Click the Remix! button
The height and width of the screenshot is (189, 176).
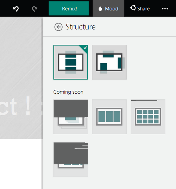[69, 8]
